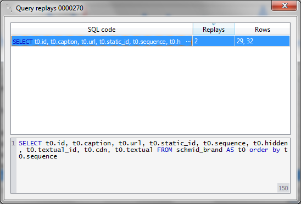Click the Query replays 0000270 title

49,8
